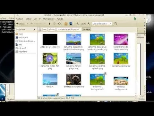Click the 100% zoom level label
Screen dimensions: 154x116
click(x=83, y=24)
